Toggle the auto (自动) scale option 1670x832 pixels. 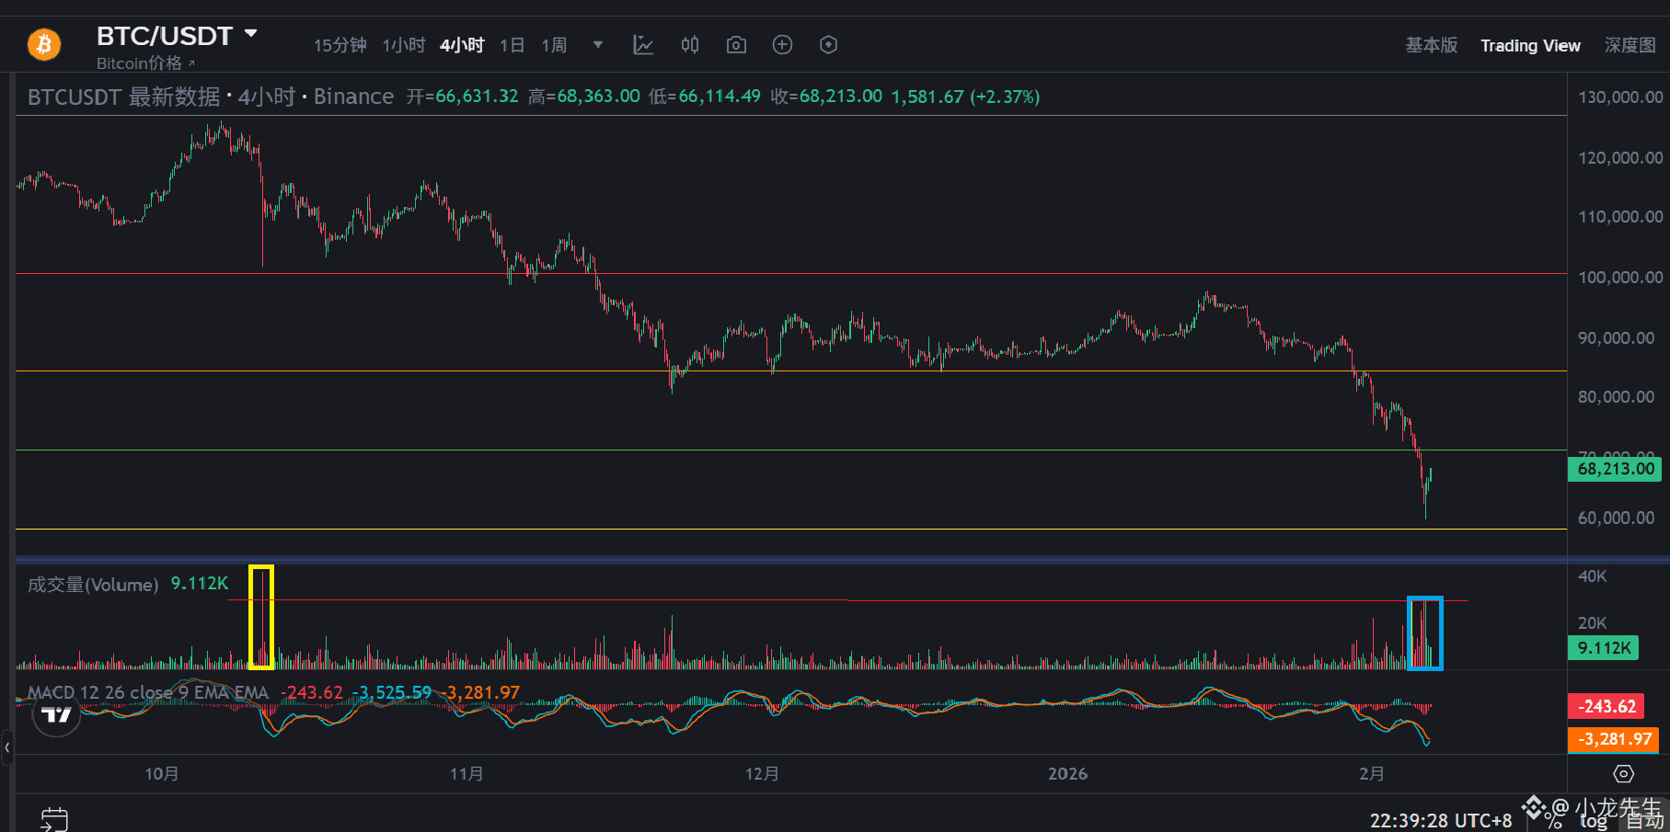tap(1644, 821)
